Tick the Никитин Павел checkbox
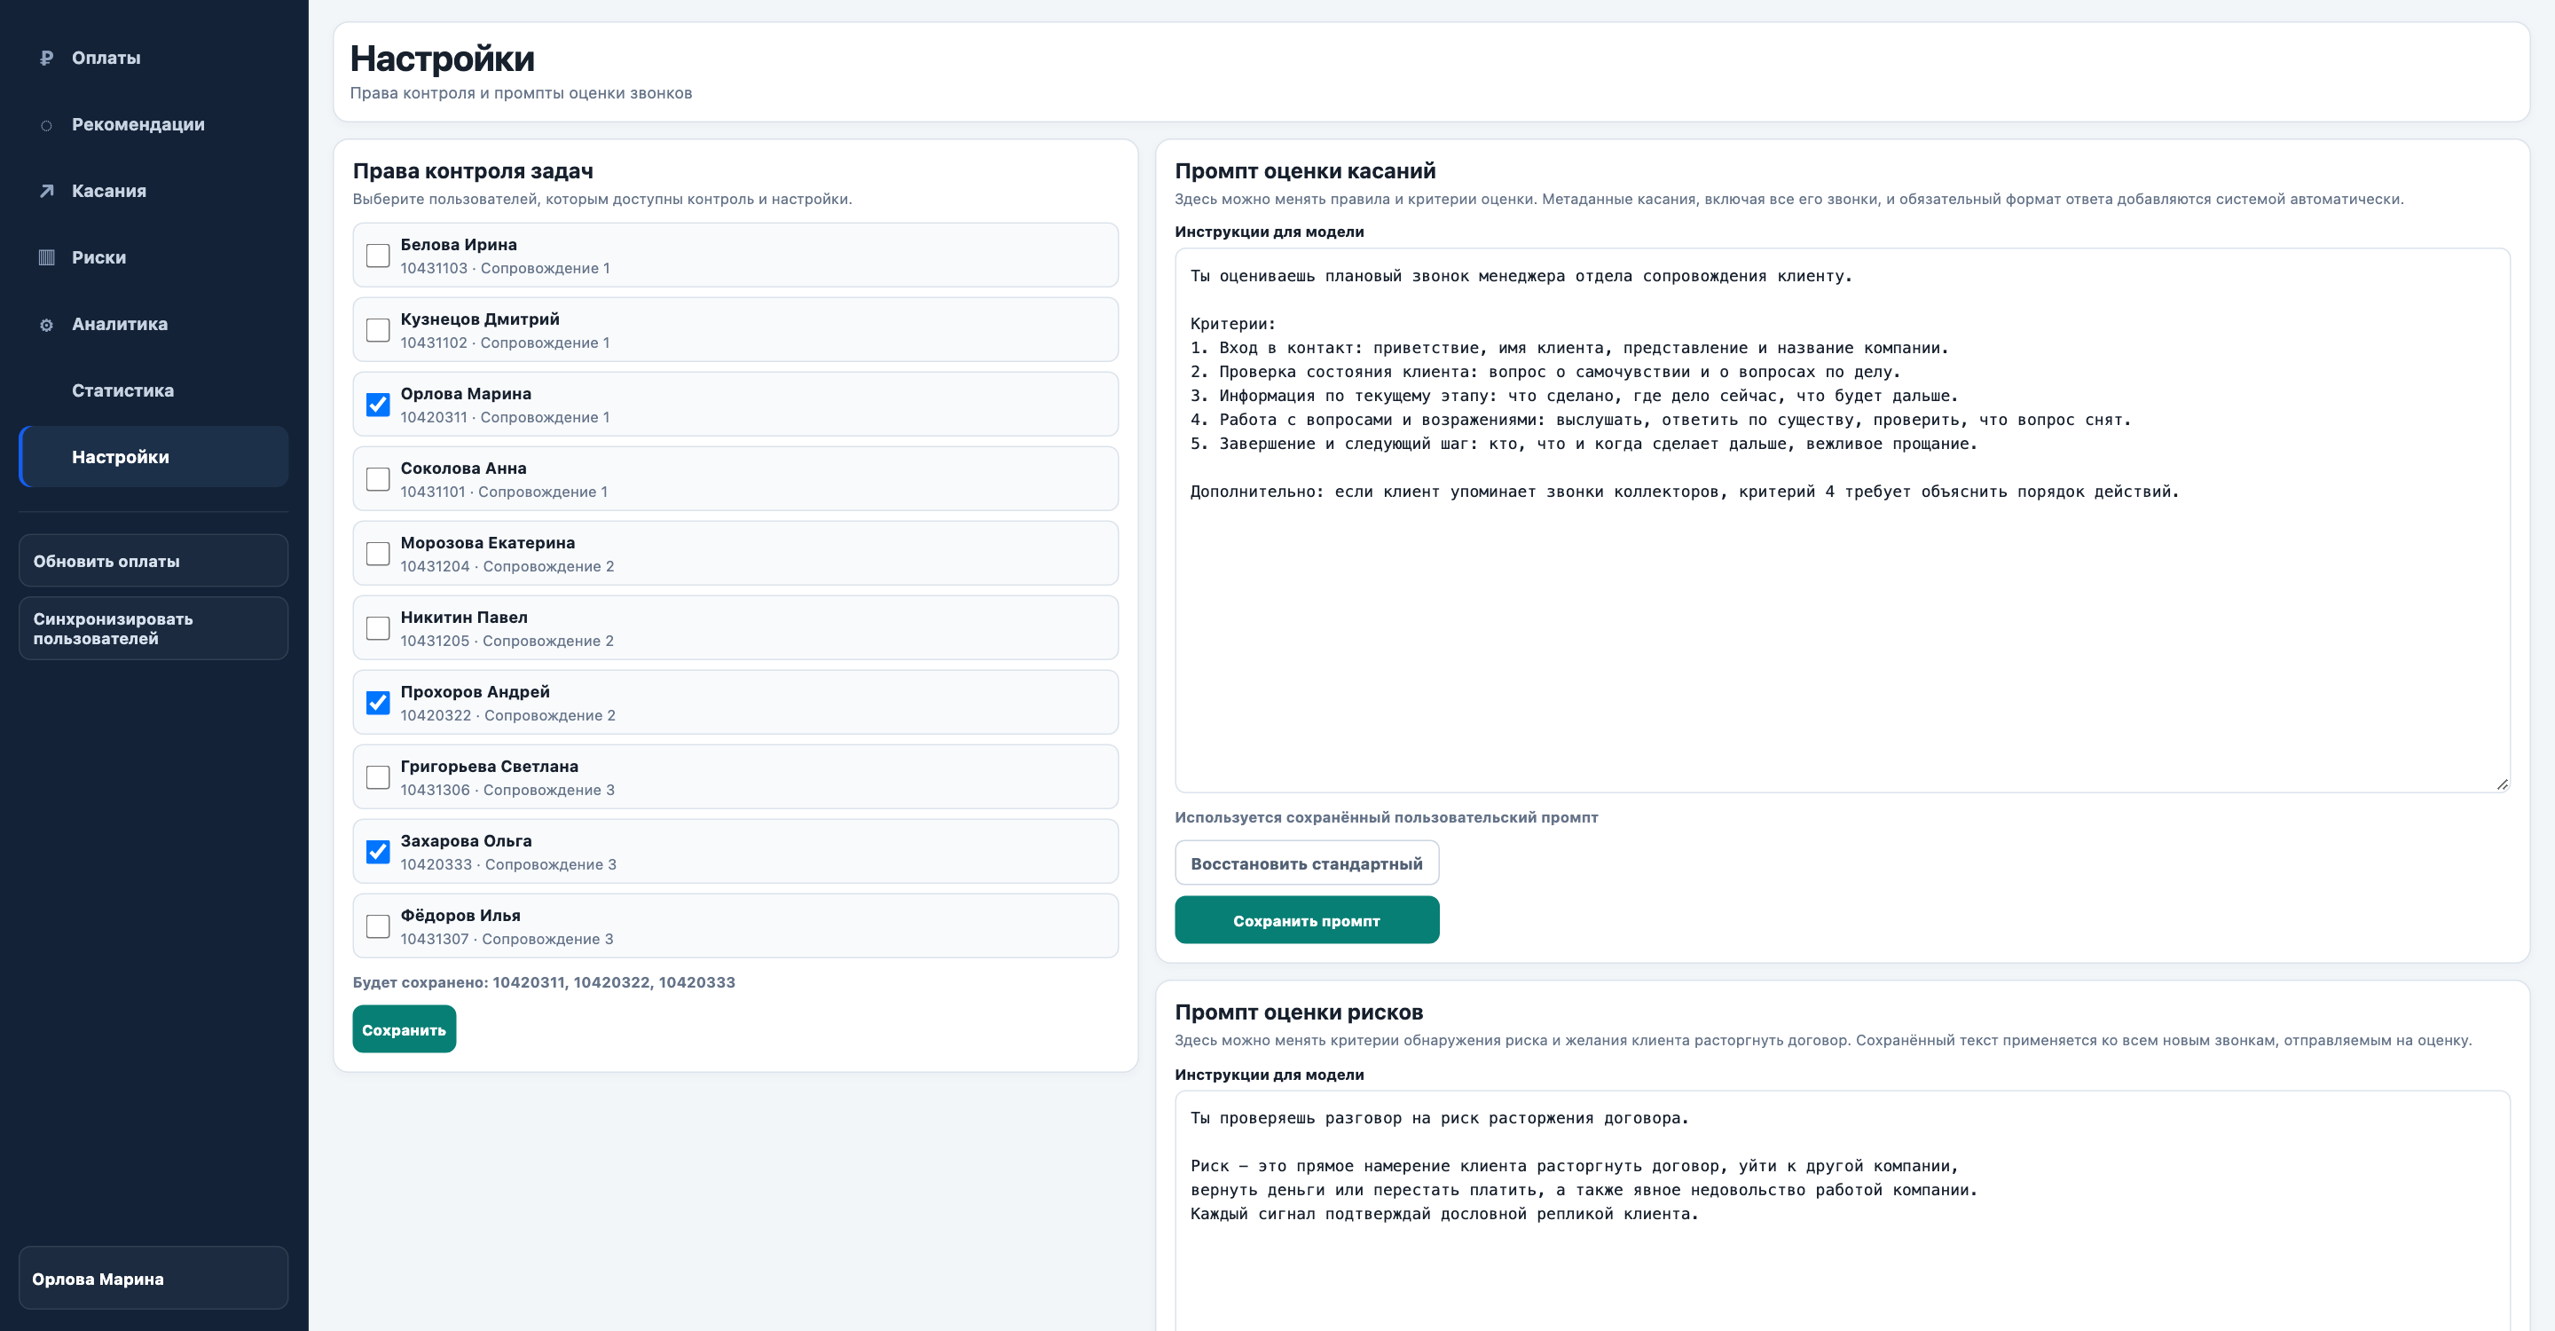 tap(378, 628)
